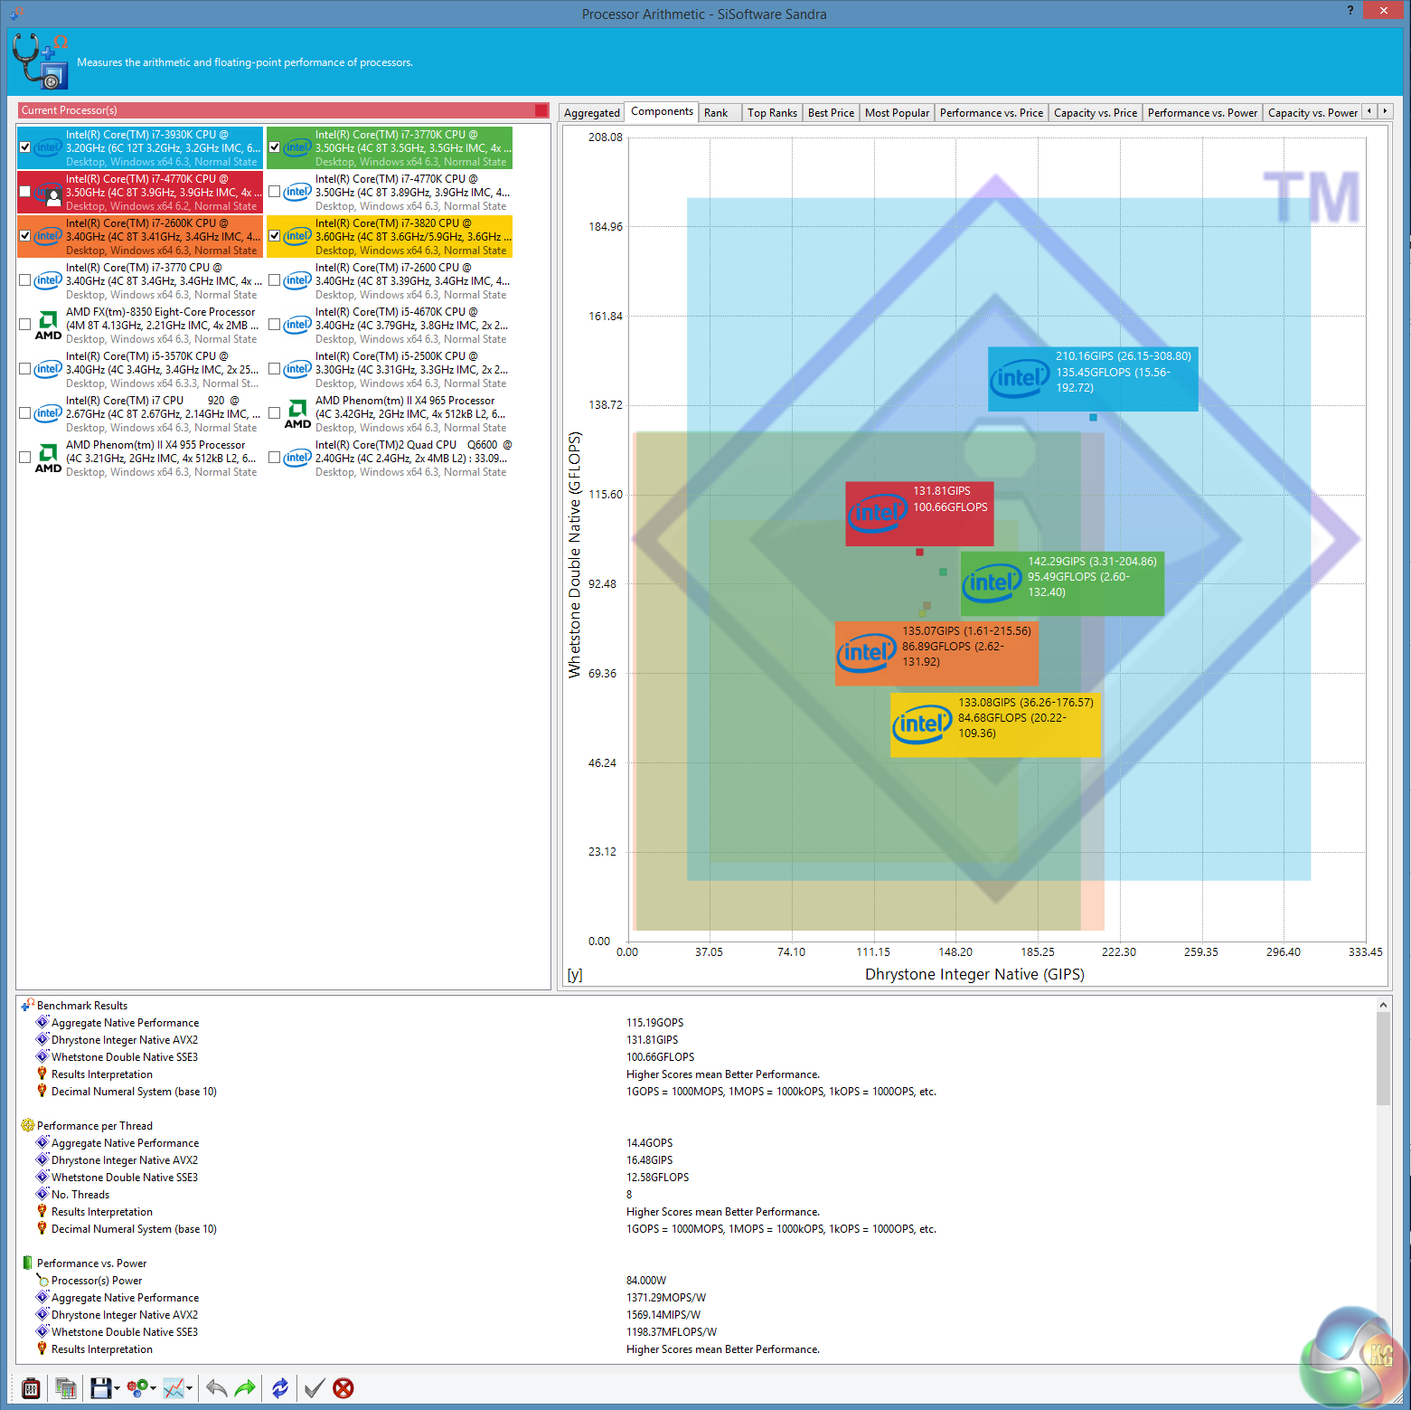This screenshot has width=1411, height=1410.
Task: Click the copy chart results icon
Action: coord(65,1387)
